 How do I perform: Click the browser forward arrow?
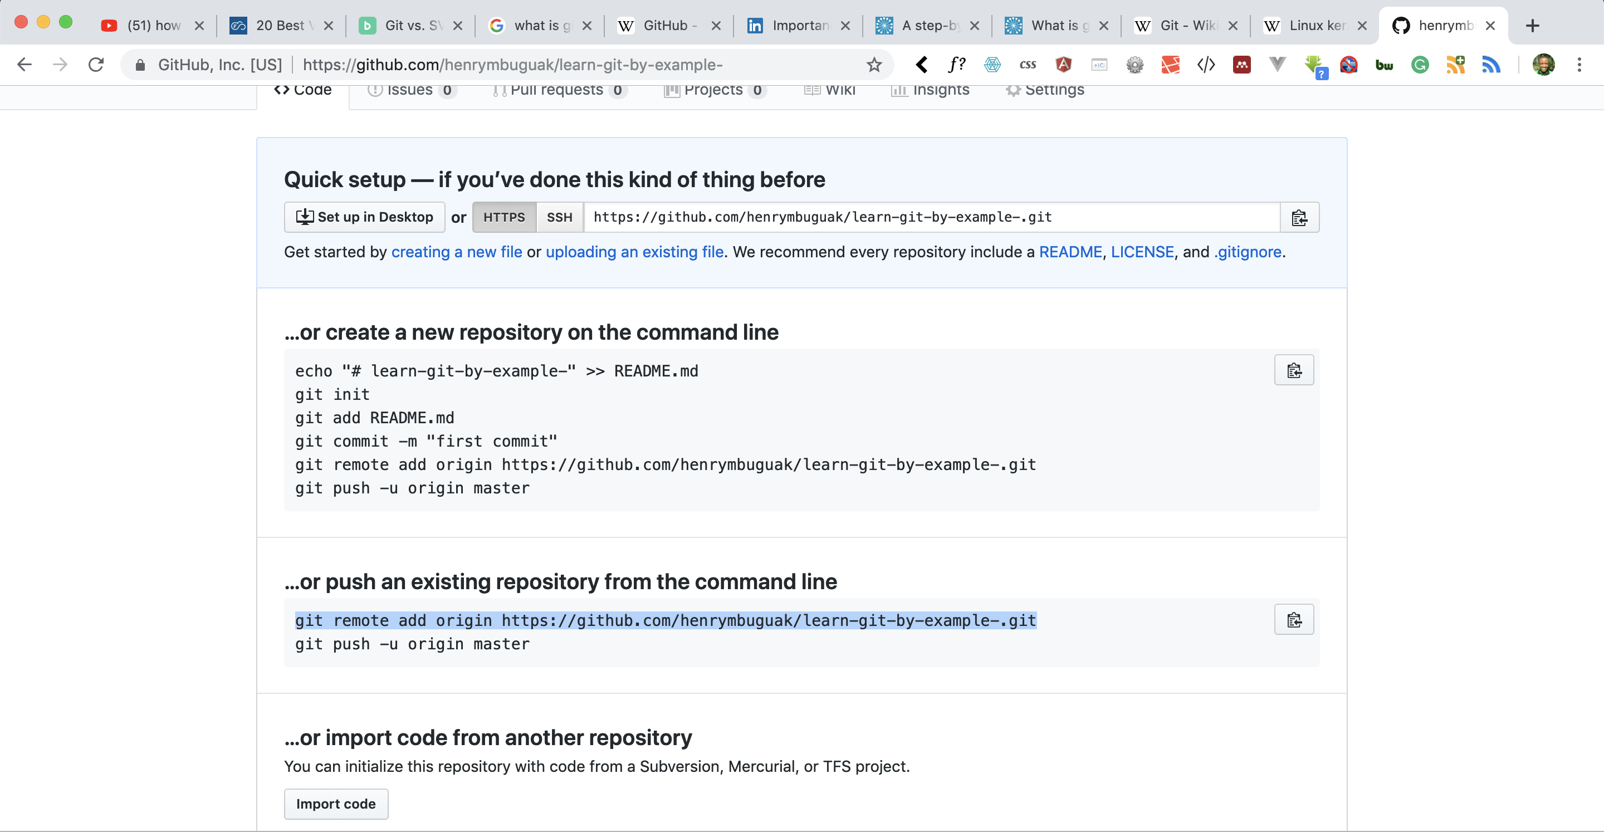pyautogui.click(x=60, y=65)
